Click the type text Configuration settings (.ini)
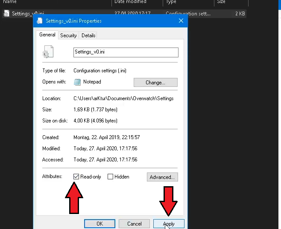This screenshot has height=229, width=281. coord(100,71)
